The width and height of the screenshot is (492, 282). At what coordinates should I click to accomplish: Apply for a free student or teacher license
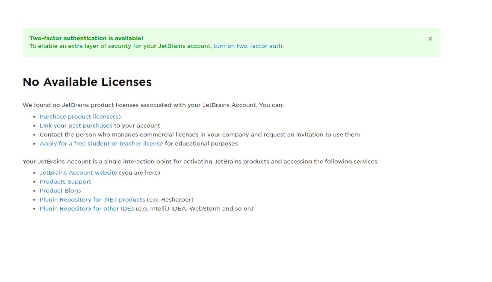tap(101, 143)
